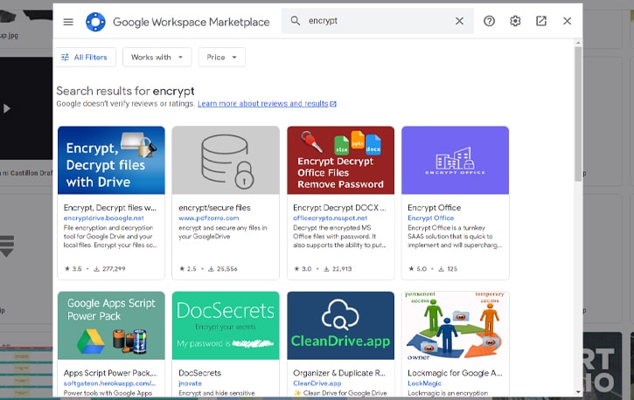The height and width of the screenshot is (400, 634).
Task: Open the purple Encrypt Office thumbnail
Action: (456, 160)
